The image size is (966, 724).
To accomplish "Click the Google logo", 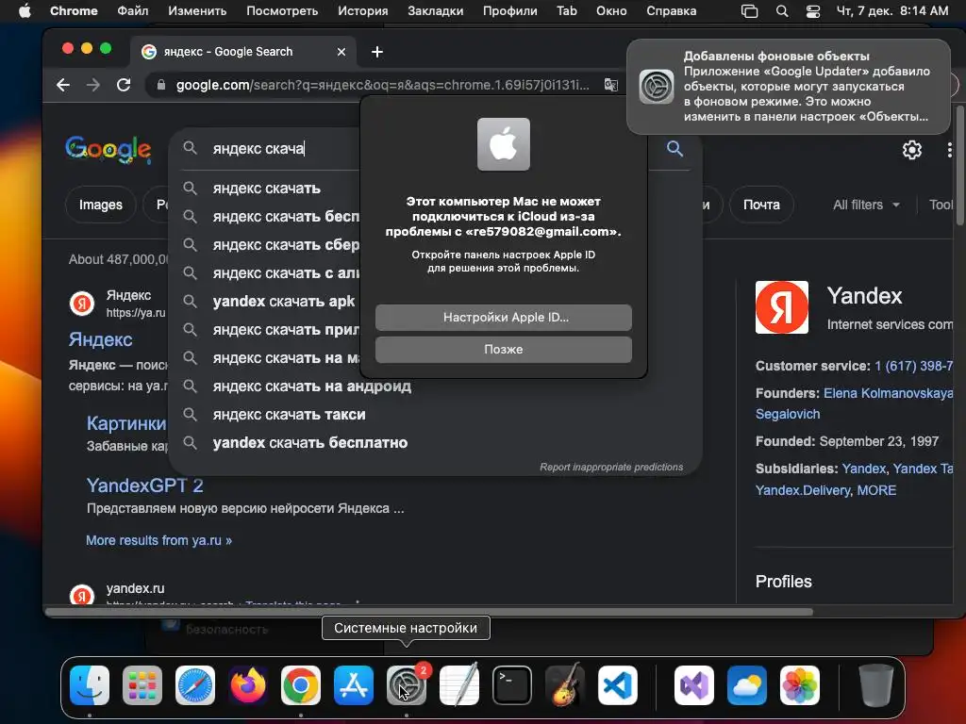I will point(108,150).
